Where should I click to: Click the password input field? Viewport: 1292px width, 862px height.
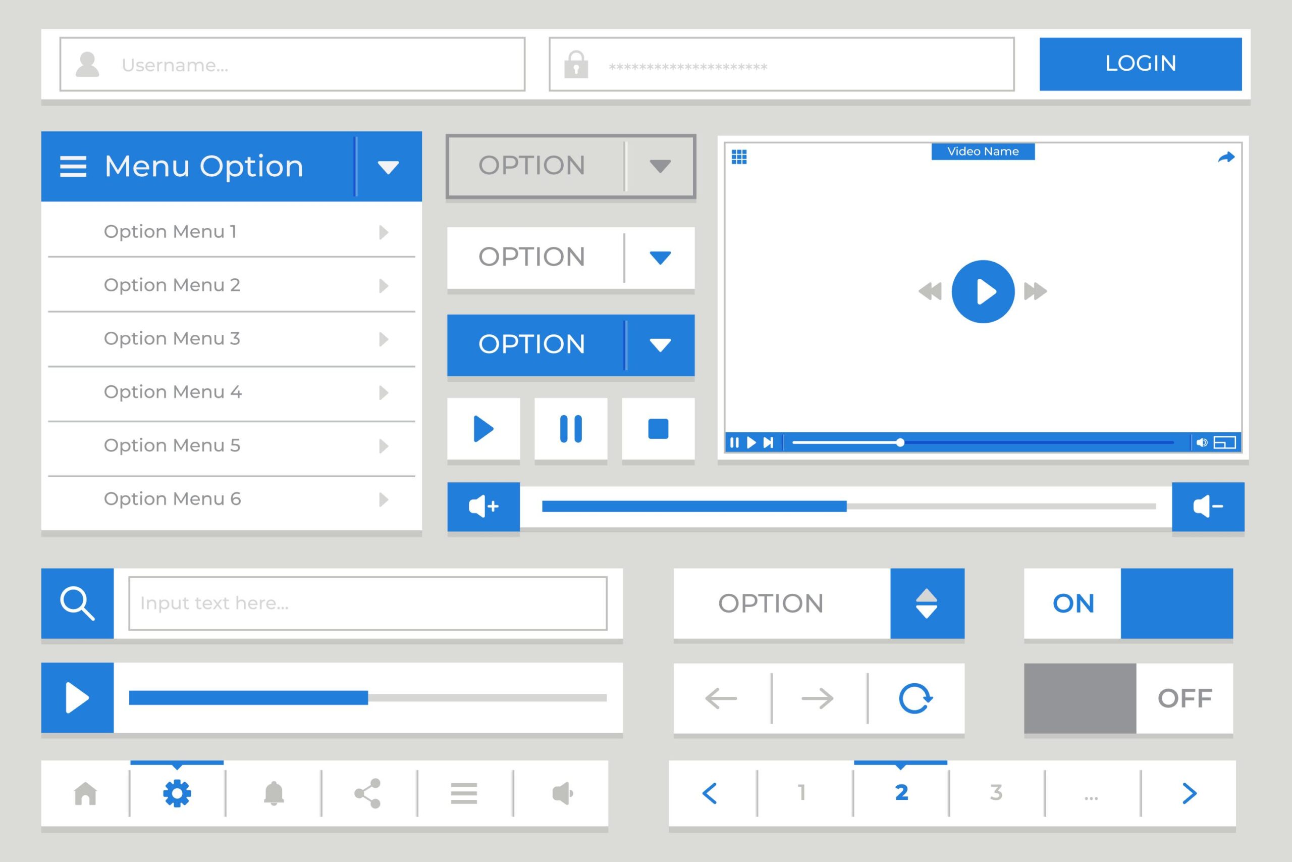point(782,64)
